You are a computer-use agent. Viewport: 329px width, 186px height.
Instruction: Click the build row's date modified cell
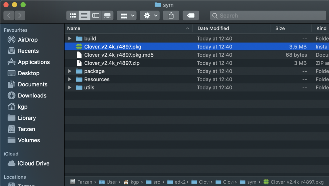pyautogui.click(x=215, y=39)
